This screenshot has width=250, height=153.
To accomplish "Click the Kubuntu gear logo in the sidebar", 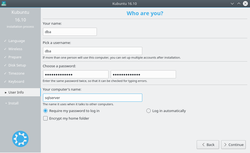I will [20, 139].
